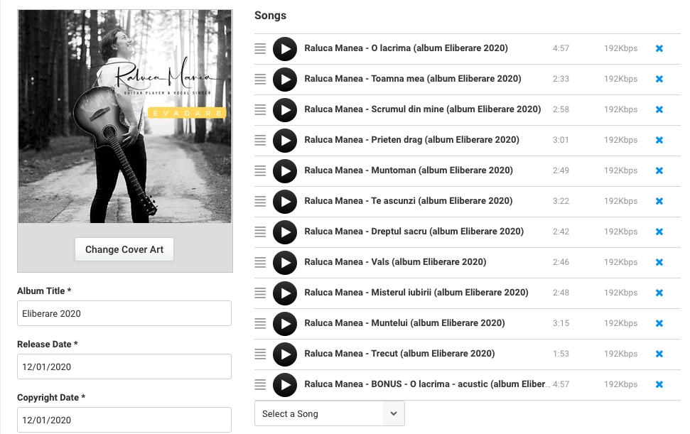
Task: Play the Vals track
Action: pyautogui.click(x=285, y=263)
